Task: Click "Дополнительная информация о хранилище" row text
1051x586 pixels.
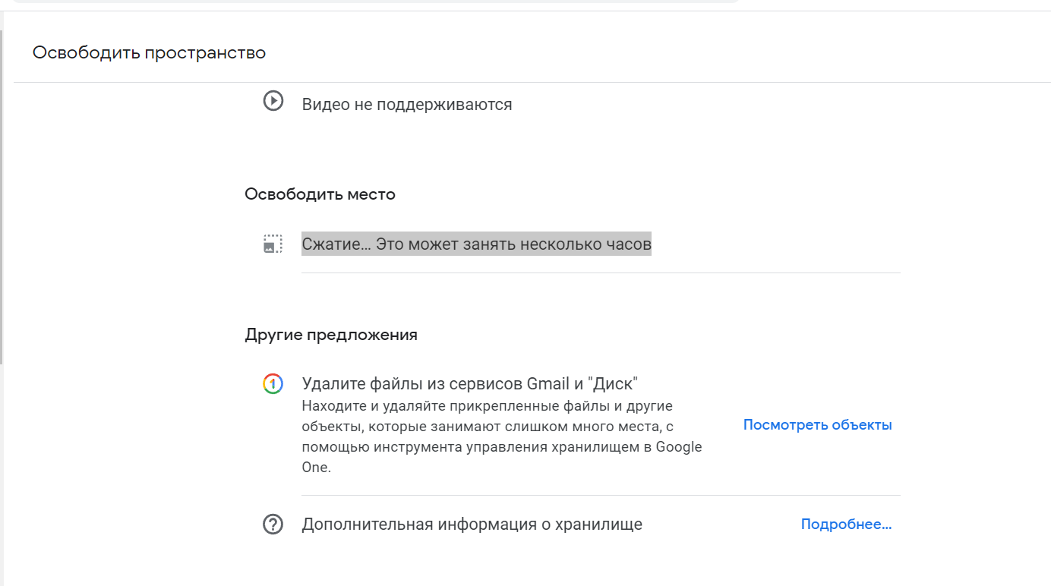Action: [472, 525]
